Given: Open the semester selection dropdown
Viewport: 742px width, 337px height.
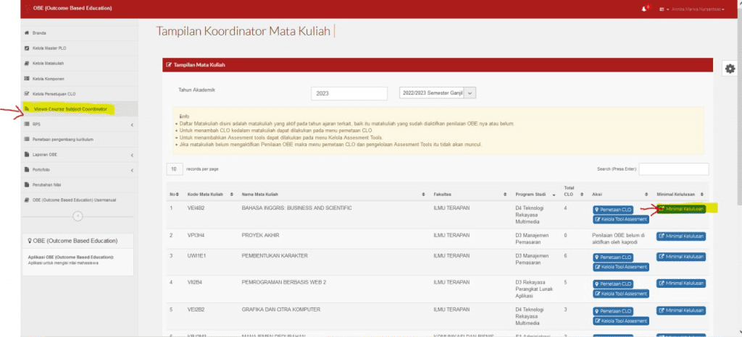Looking at the screenshot, I should pyautogui.click(x=470, y=93).
